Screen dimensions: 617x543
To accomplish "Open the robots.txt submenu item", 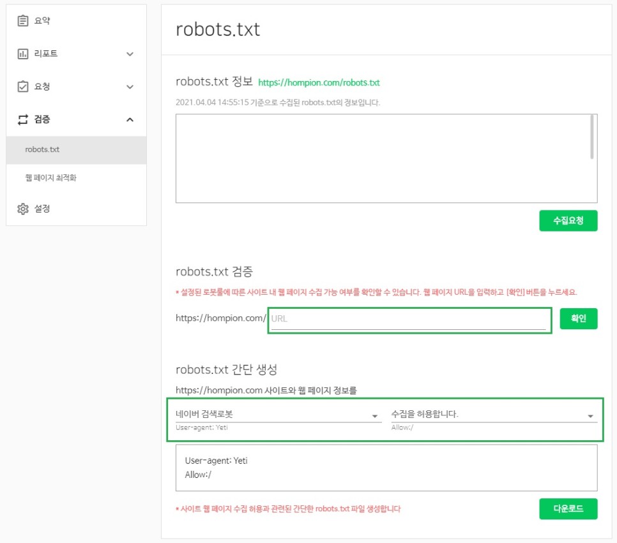I will click(42, 150).
